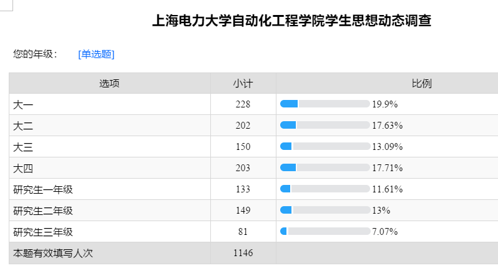498x278 pixels.
Task: Click the 您的年级 question label
Action: pyautogui.click(x=35, y=54)
